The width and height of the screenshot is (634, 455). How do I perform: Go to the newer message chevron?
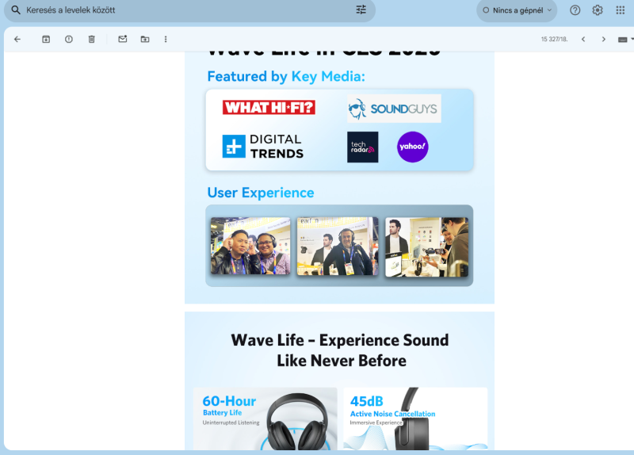(x=583, y=39)
